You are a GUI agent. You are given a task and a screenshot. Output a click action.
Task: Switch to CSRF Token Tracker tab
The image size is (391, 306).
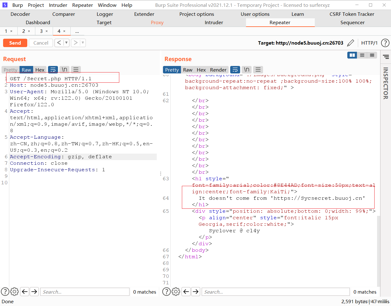pyautogui.click(x=352, y=14)
